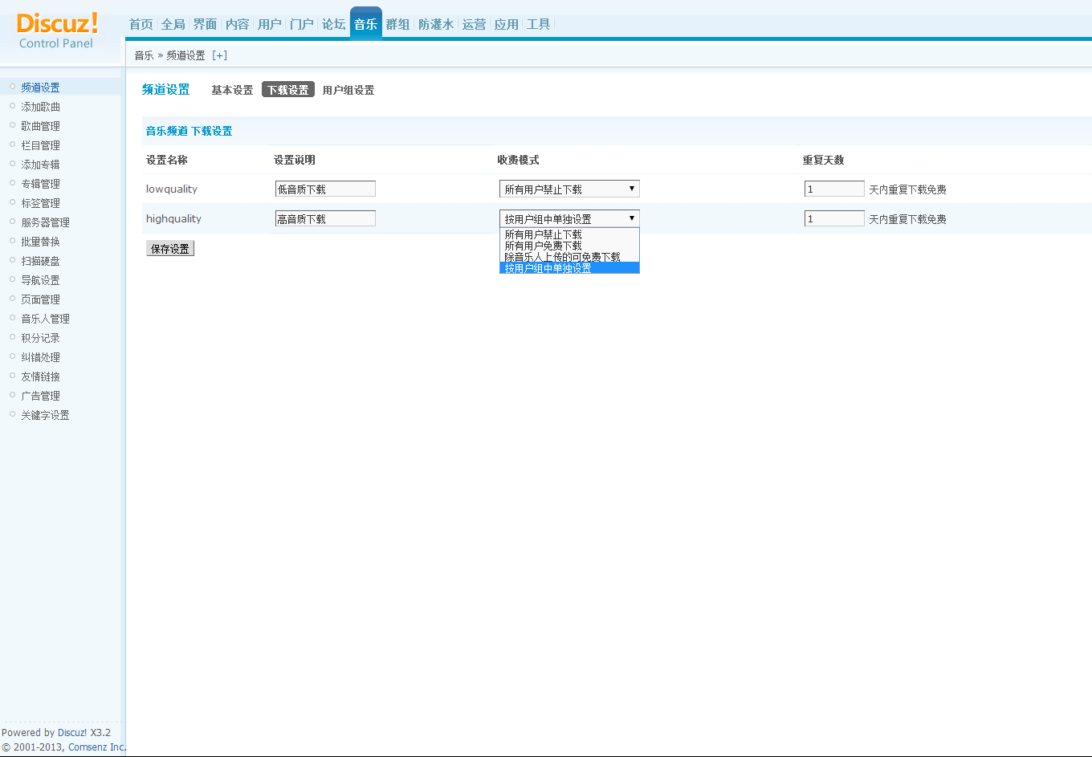This screenshot has width=1092, height=757.
Task: Switch to the 基本设置 tab
Action: click(231, 90)
